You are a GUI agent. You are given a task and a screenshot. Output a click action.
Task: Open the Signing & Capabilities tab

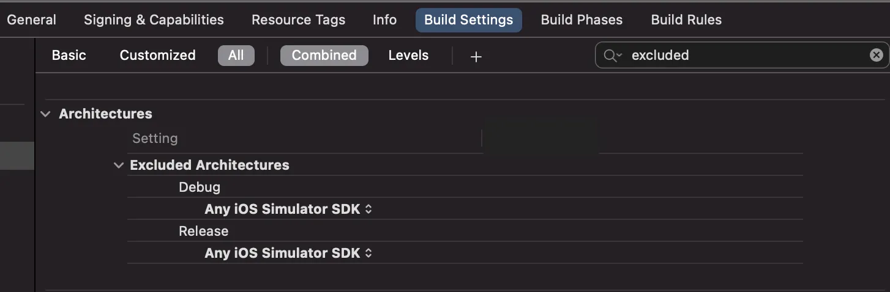pos(154,20)
